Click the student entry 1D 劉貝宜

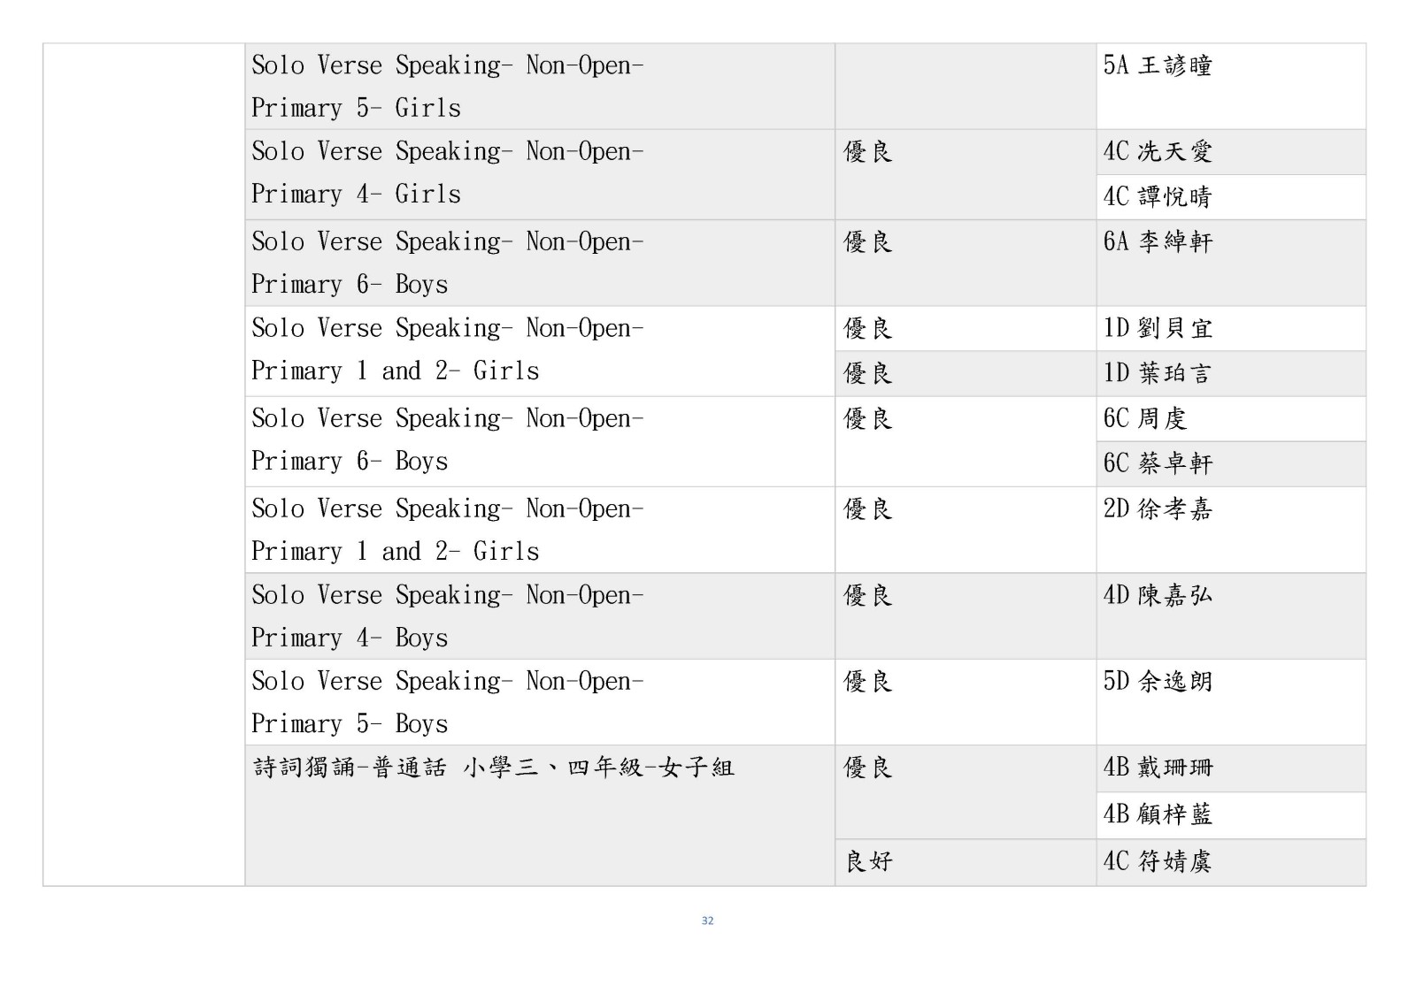[x=1157, y=329]
